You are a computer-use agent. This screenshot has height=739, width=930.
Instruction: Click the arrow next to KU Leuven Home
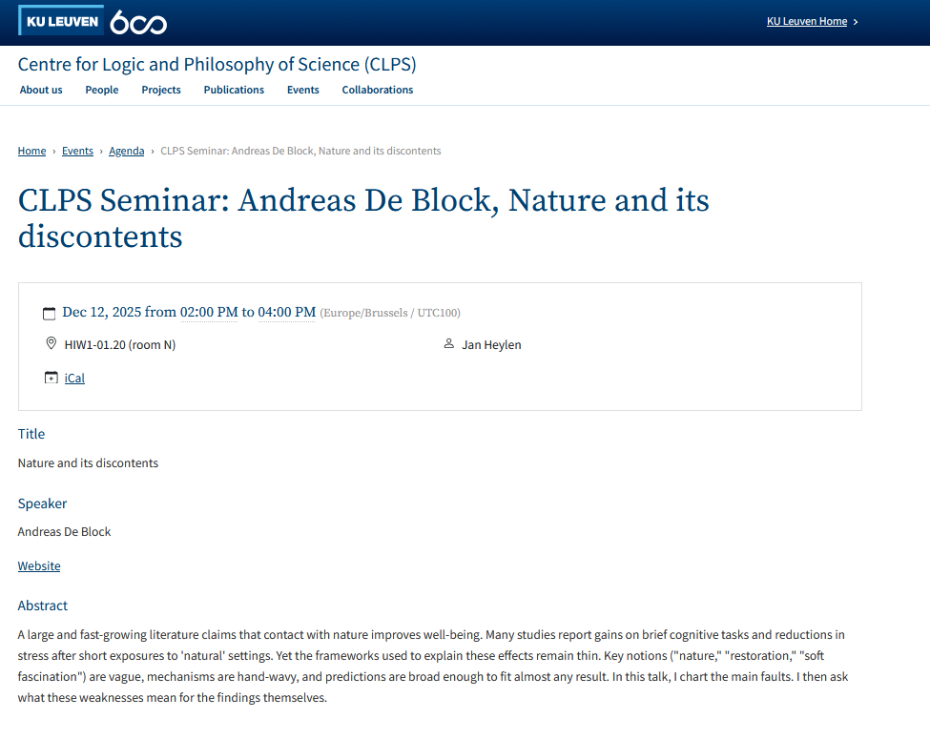856,22
